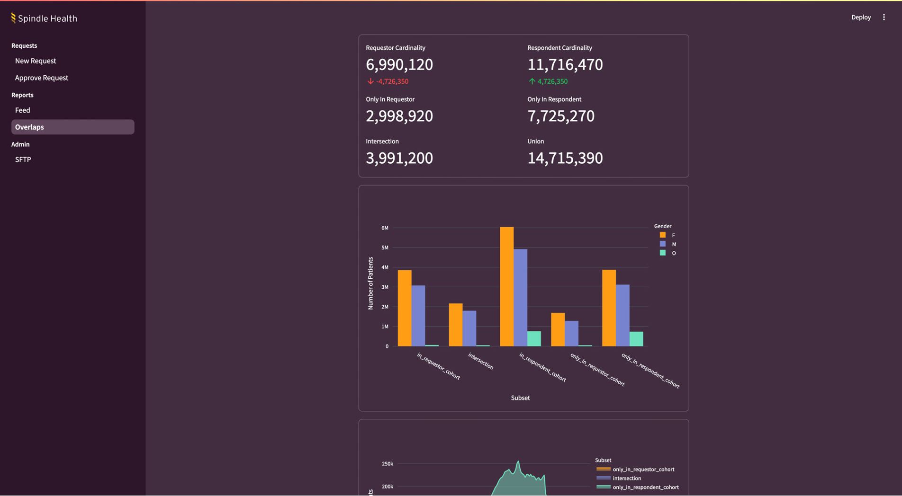
Task: Click the only_in_requestor_cohort legend entry
Action: (x=635, y=469)
